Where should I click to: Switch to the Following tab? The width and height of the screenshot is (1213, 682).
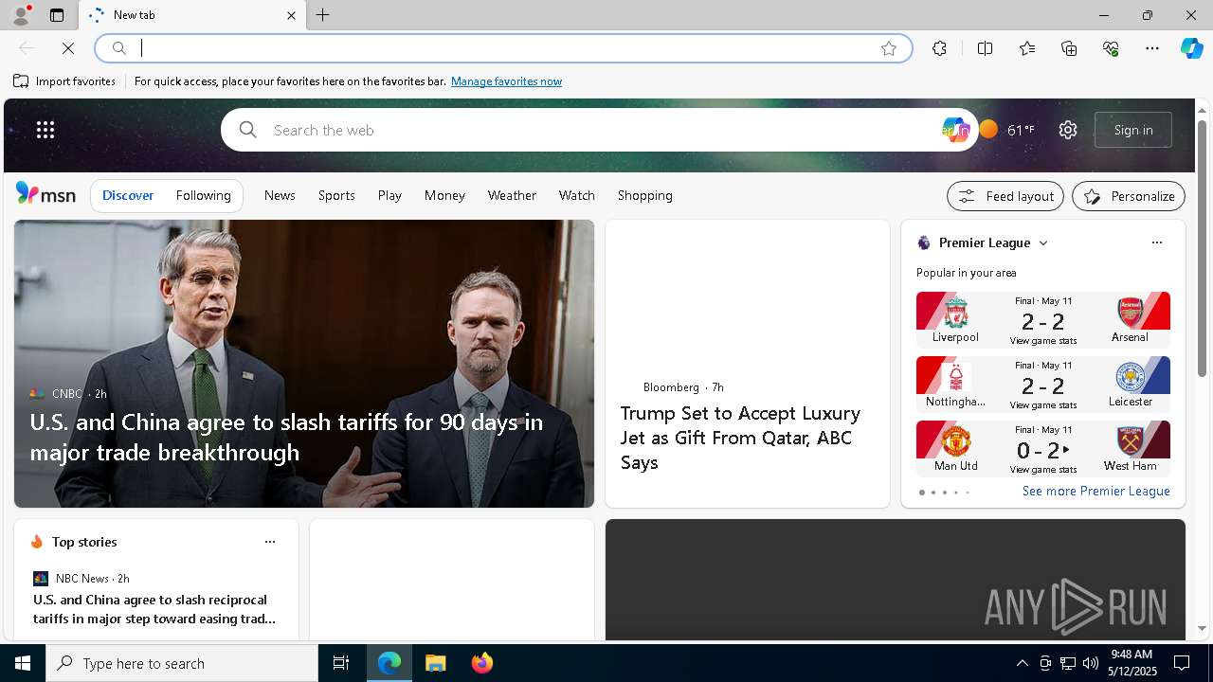click(203, 195)
